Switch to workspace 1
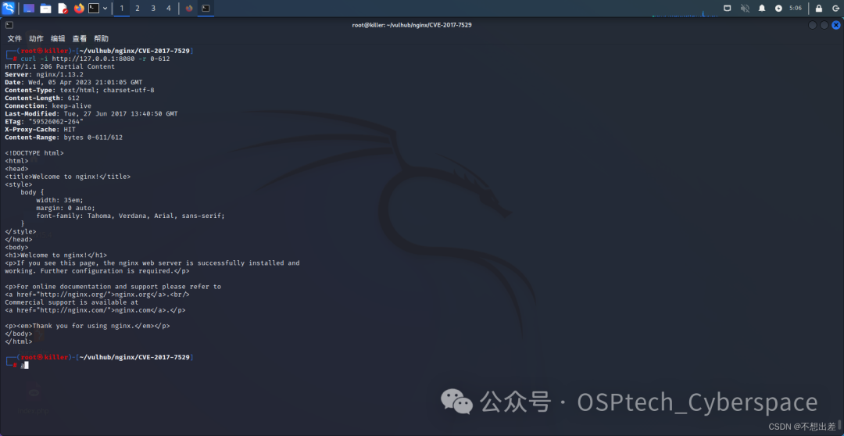The image size is (844, 436). click(x=122, y=8)
